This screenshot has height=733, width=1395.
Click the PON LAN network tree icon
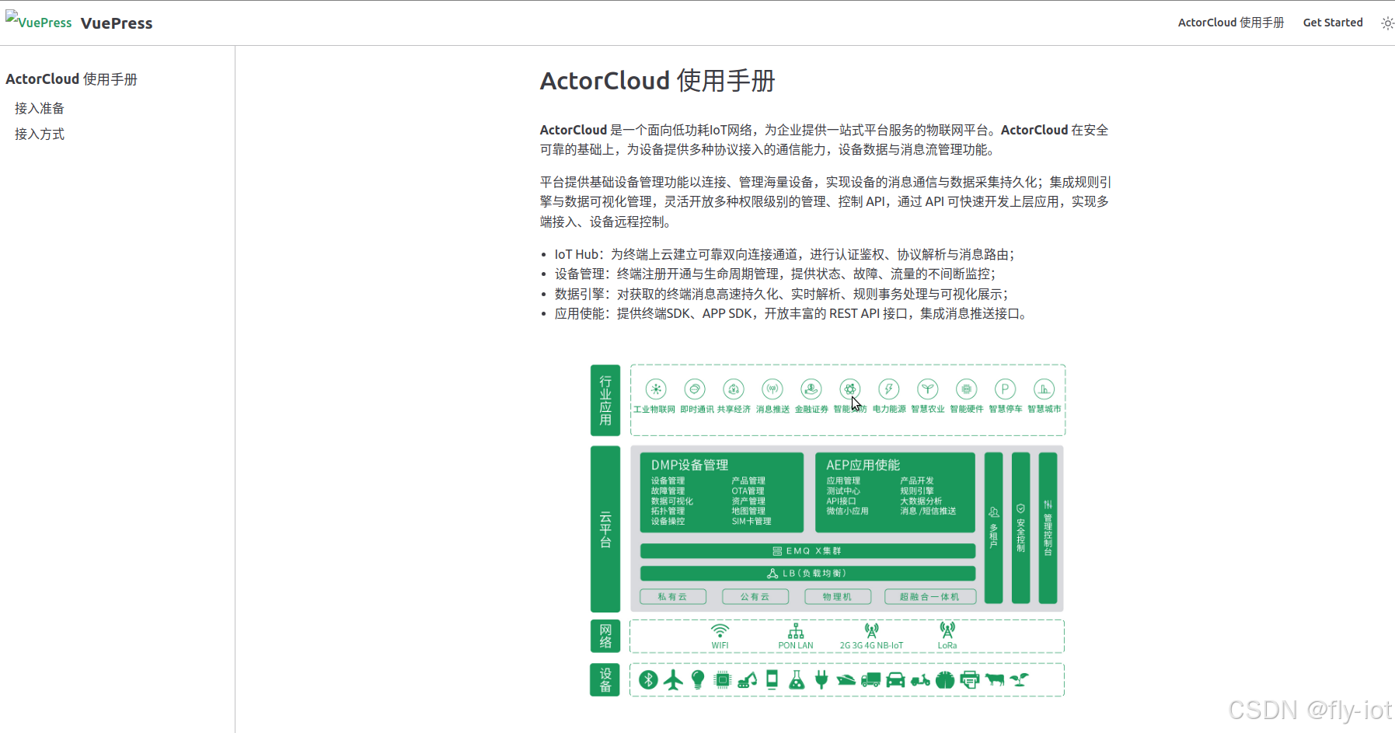click(796, 630)
